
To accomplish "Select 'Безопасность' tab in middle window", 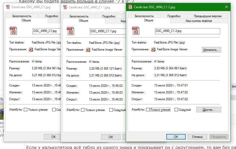I will (x=79, y=16).
